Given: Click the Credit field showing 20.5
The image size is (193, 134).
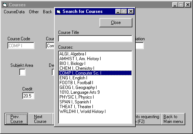Looking at the screenshot, I should pyautogui.click(x=28, y=96).
